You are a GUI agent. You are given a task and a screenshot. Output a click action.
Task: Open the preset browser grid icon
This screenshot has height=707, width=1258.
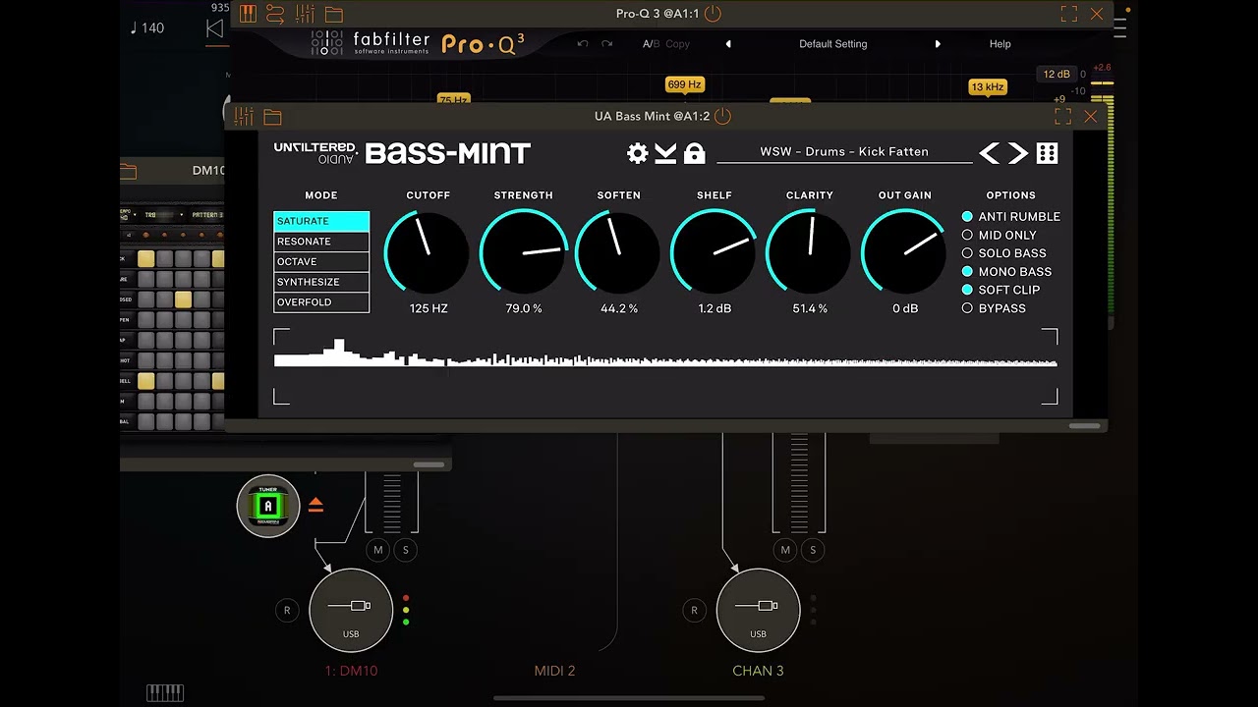click(x=1048, y=153)
